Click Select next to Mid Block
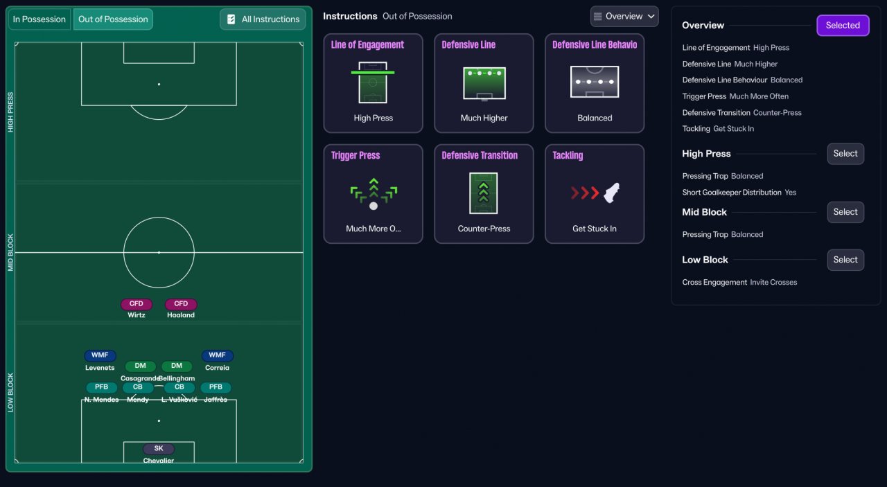This screenshot has width=887, height=487. coord(845,212)
